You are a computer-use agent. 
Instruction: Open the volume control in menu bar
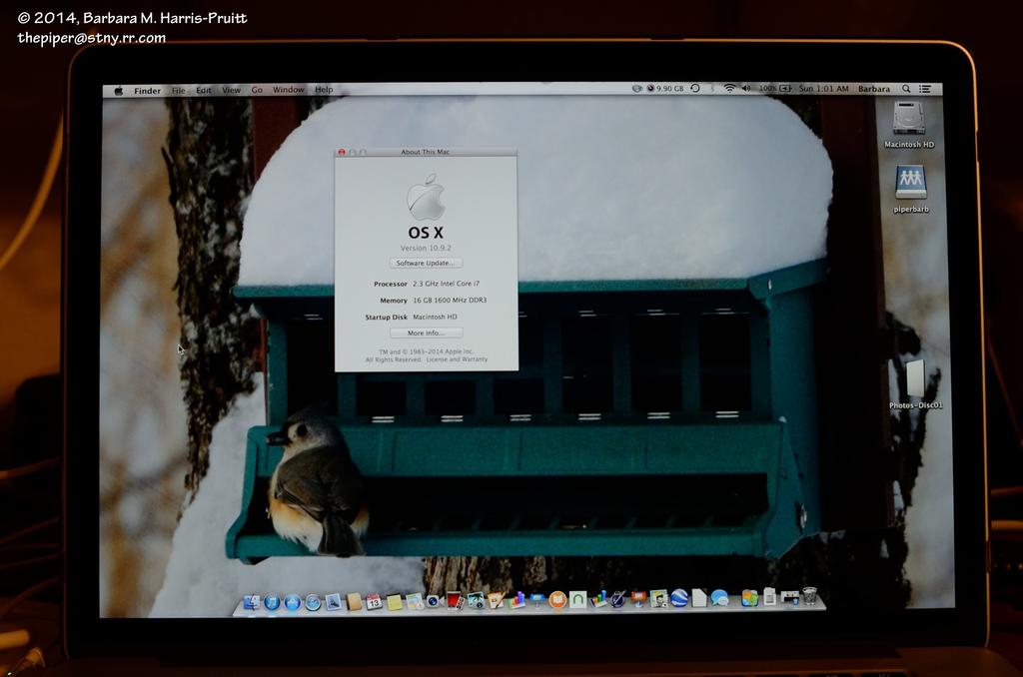pos(746,89)
